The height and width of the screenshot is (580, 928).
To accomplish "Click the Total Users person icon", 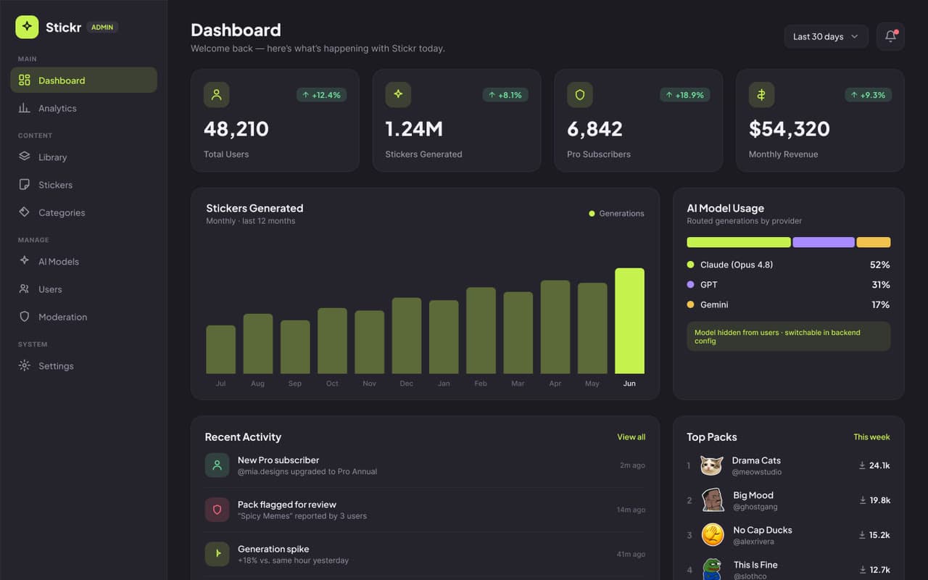I will coord(216,95).
